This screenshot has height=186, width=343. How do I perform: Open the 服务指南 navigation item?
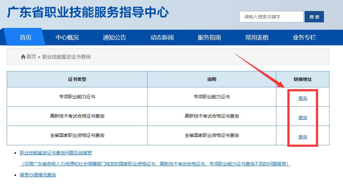(x=209, y=37)
